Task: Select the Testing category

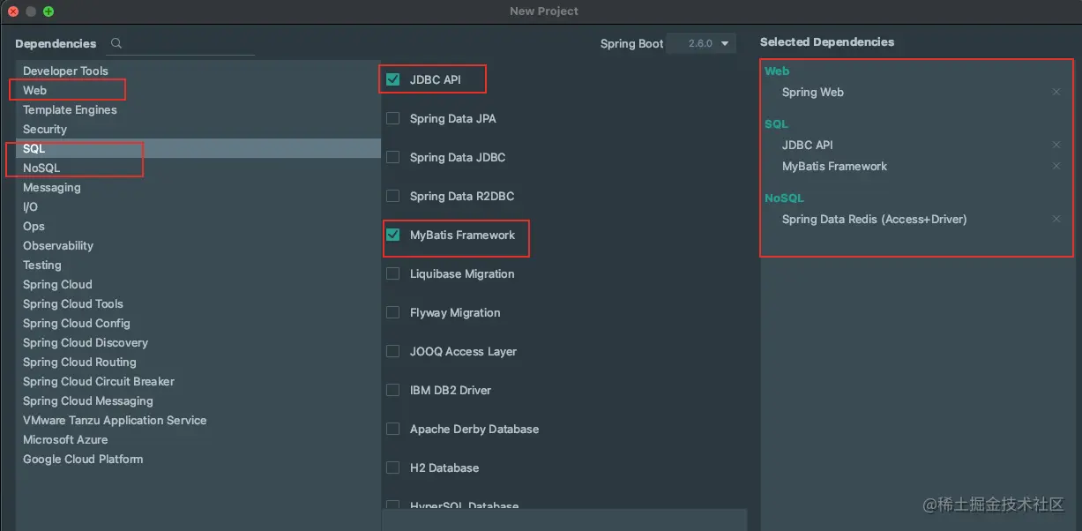Action: (198, 265)
